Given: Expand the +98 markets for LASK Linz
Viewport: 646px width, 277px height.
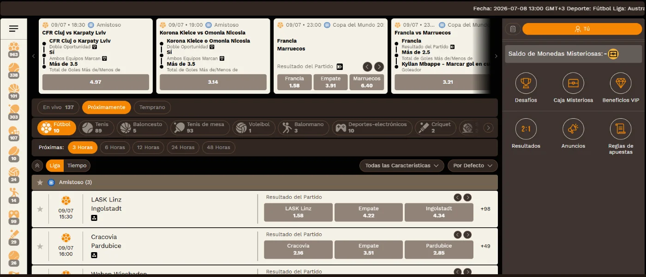Looking at the screenshot, I should pos(485,209).
